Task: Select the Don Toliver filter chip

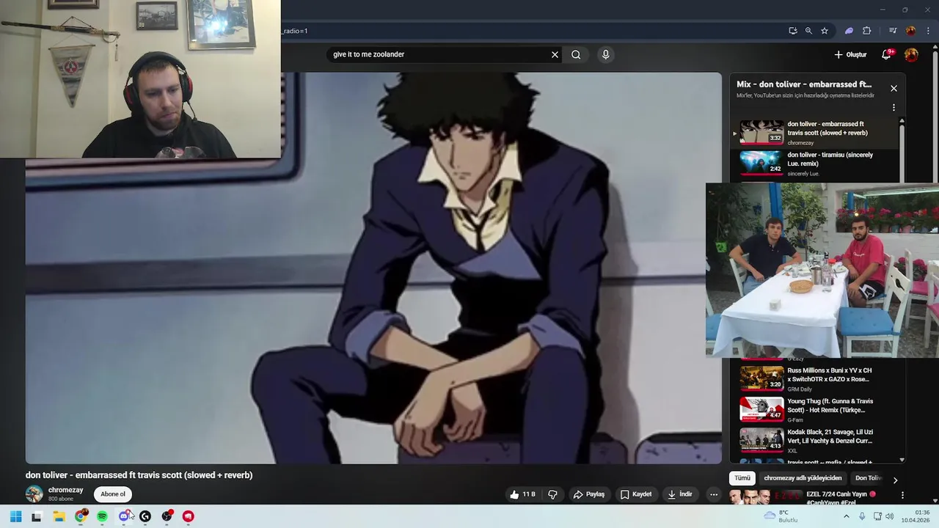Action: point(869,478)
